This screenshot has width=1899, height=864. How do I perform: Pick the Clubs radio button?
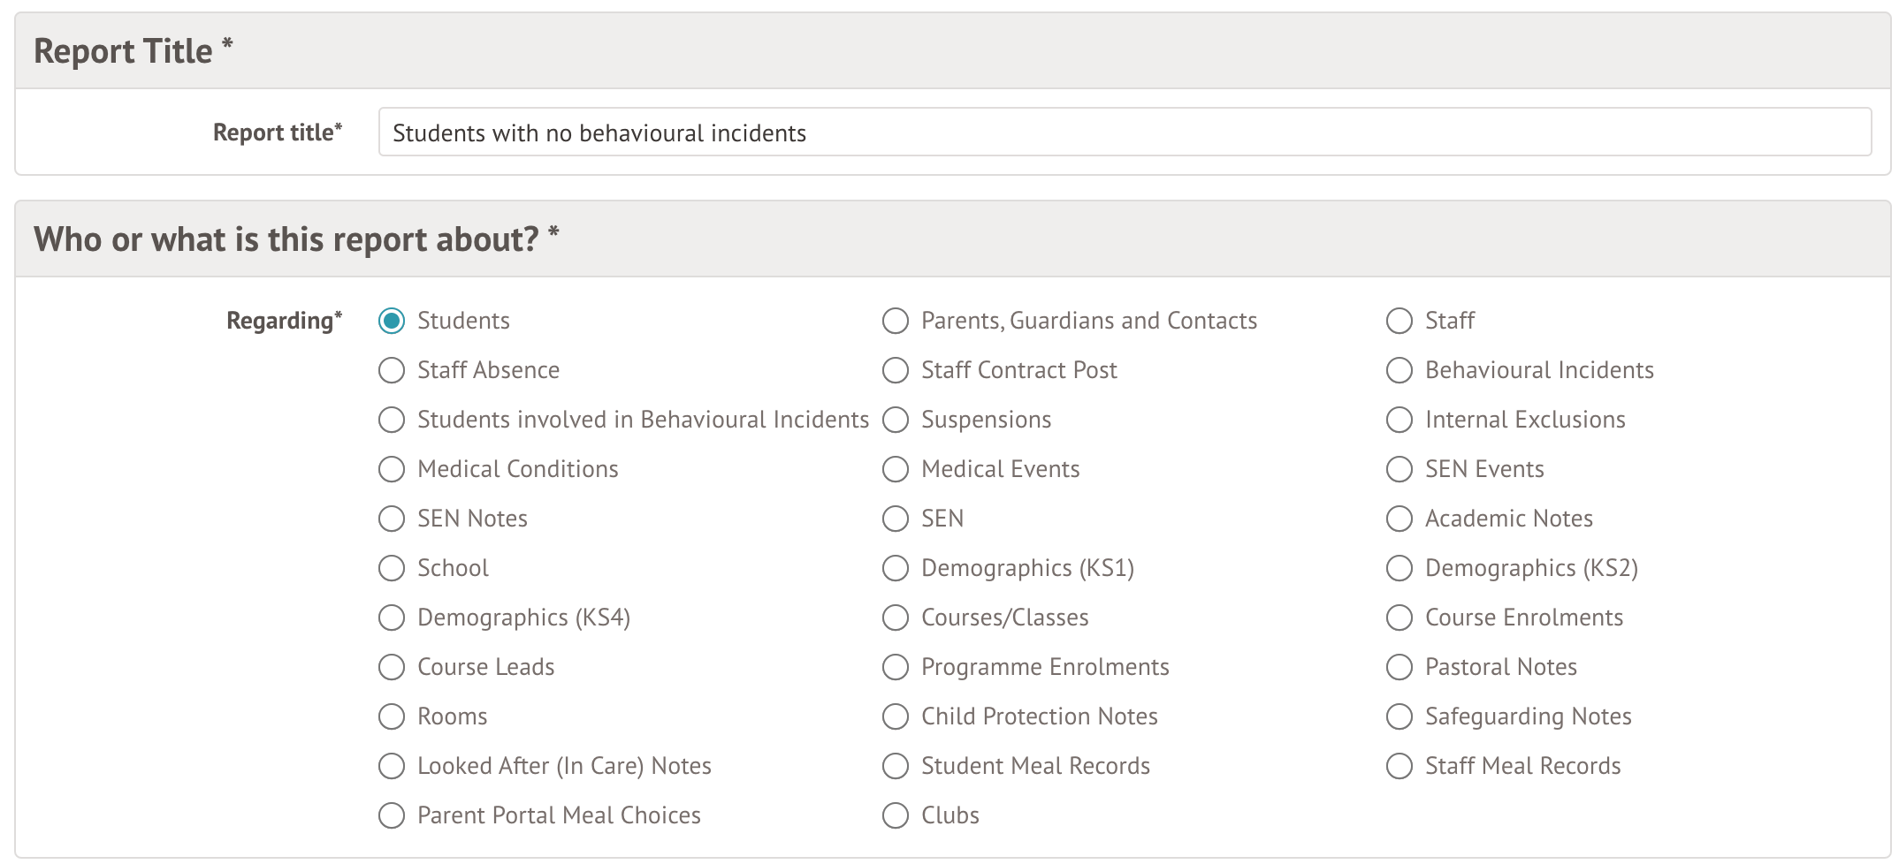click(x=896, y=815)
